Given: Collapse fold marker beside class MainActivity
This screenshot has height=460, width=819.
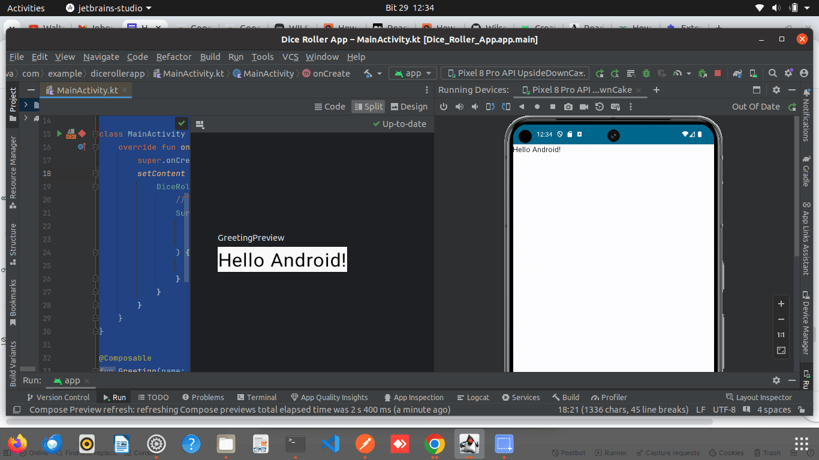Looking at the screenshot, I should point(95,134).
